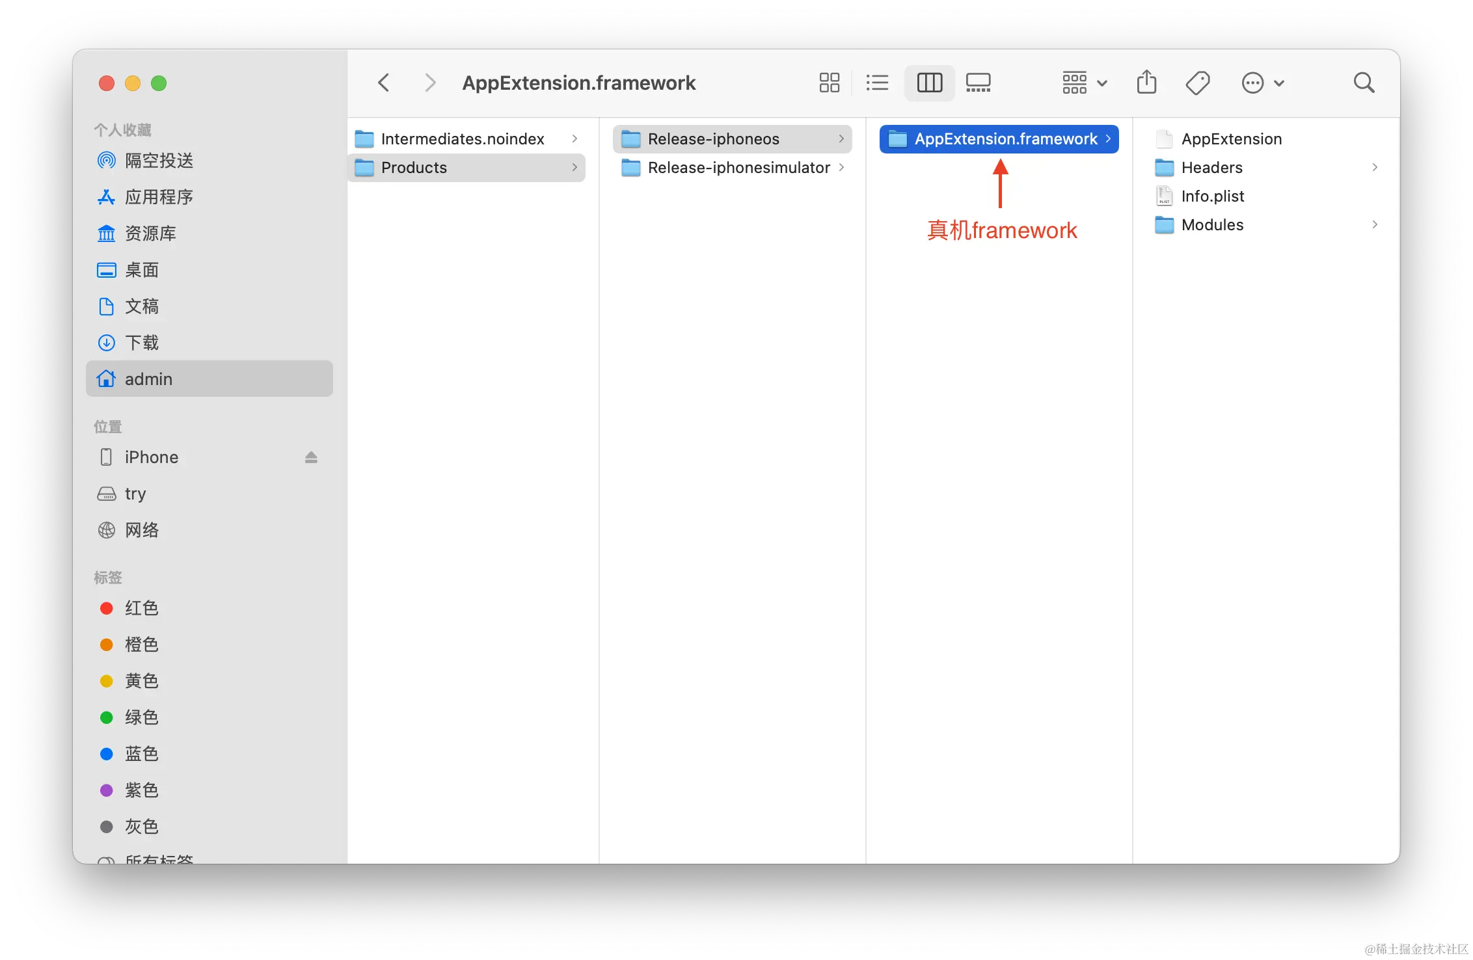Select the Release-iphonesimulator folder
1473x960 pixels.
[x=738, y=168]
